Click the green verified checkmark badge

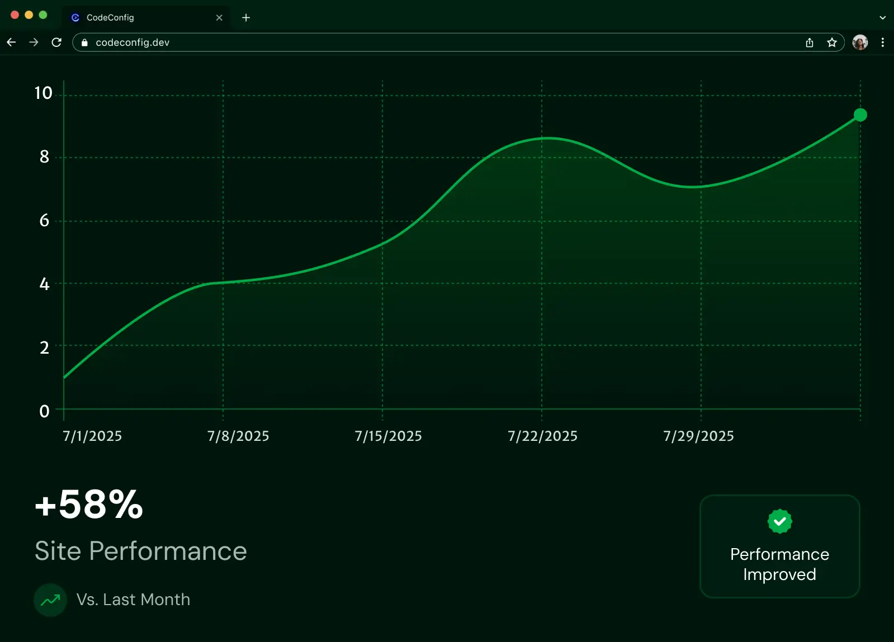[779, 521]
